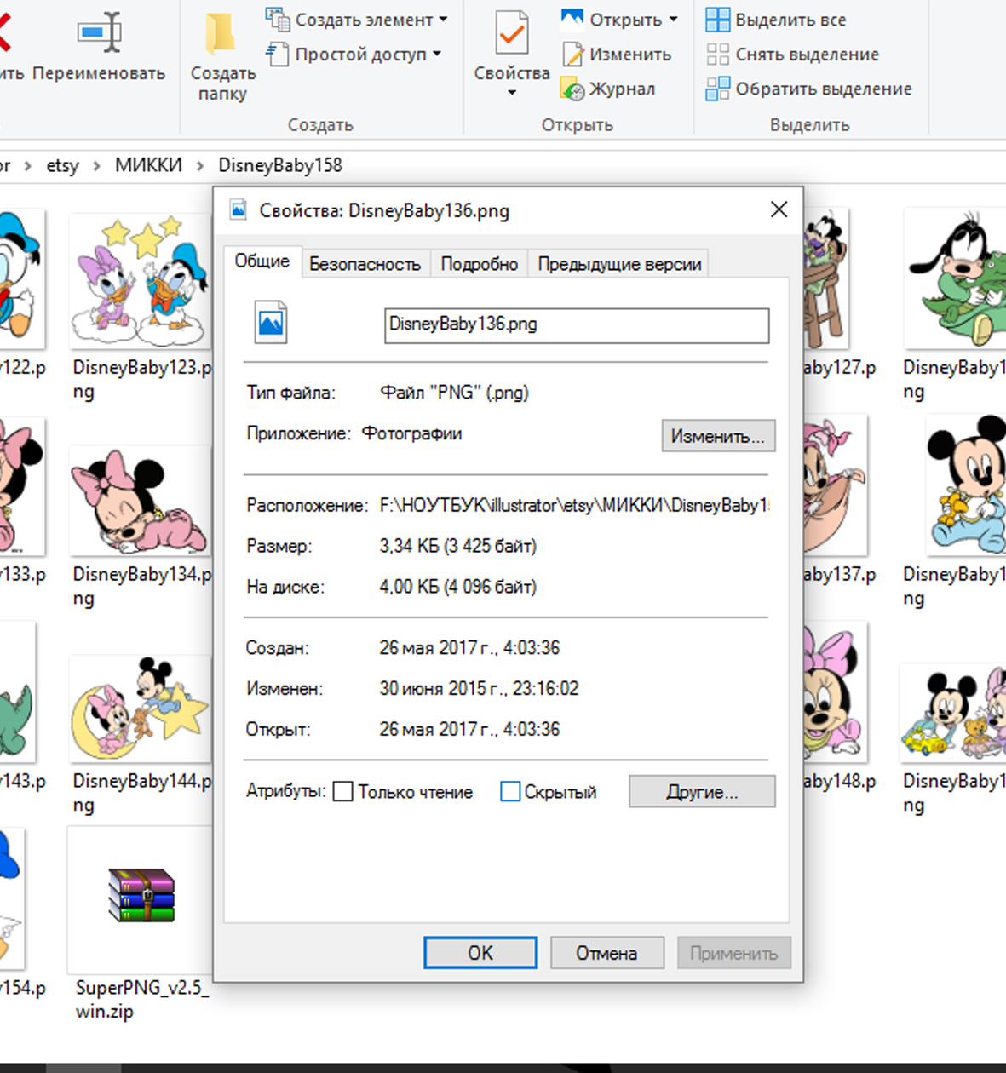Click Изменить... to change the default application
Screen dimensions: 1006x1073
[x=718, y=436]
